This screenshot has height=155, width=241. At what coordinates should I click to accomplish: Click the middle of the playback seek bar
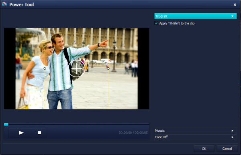click(77, 124)
